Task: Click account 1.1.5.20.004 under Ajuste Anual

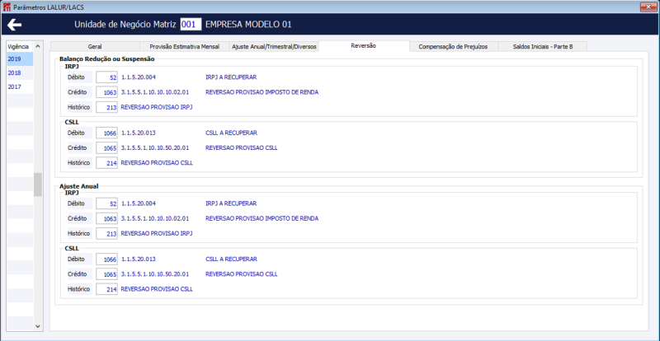Action: [139, 203]
